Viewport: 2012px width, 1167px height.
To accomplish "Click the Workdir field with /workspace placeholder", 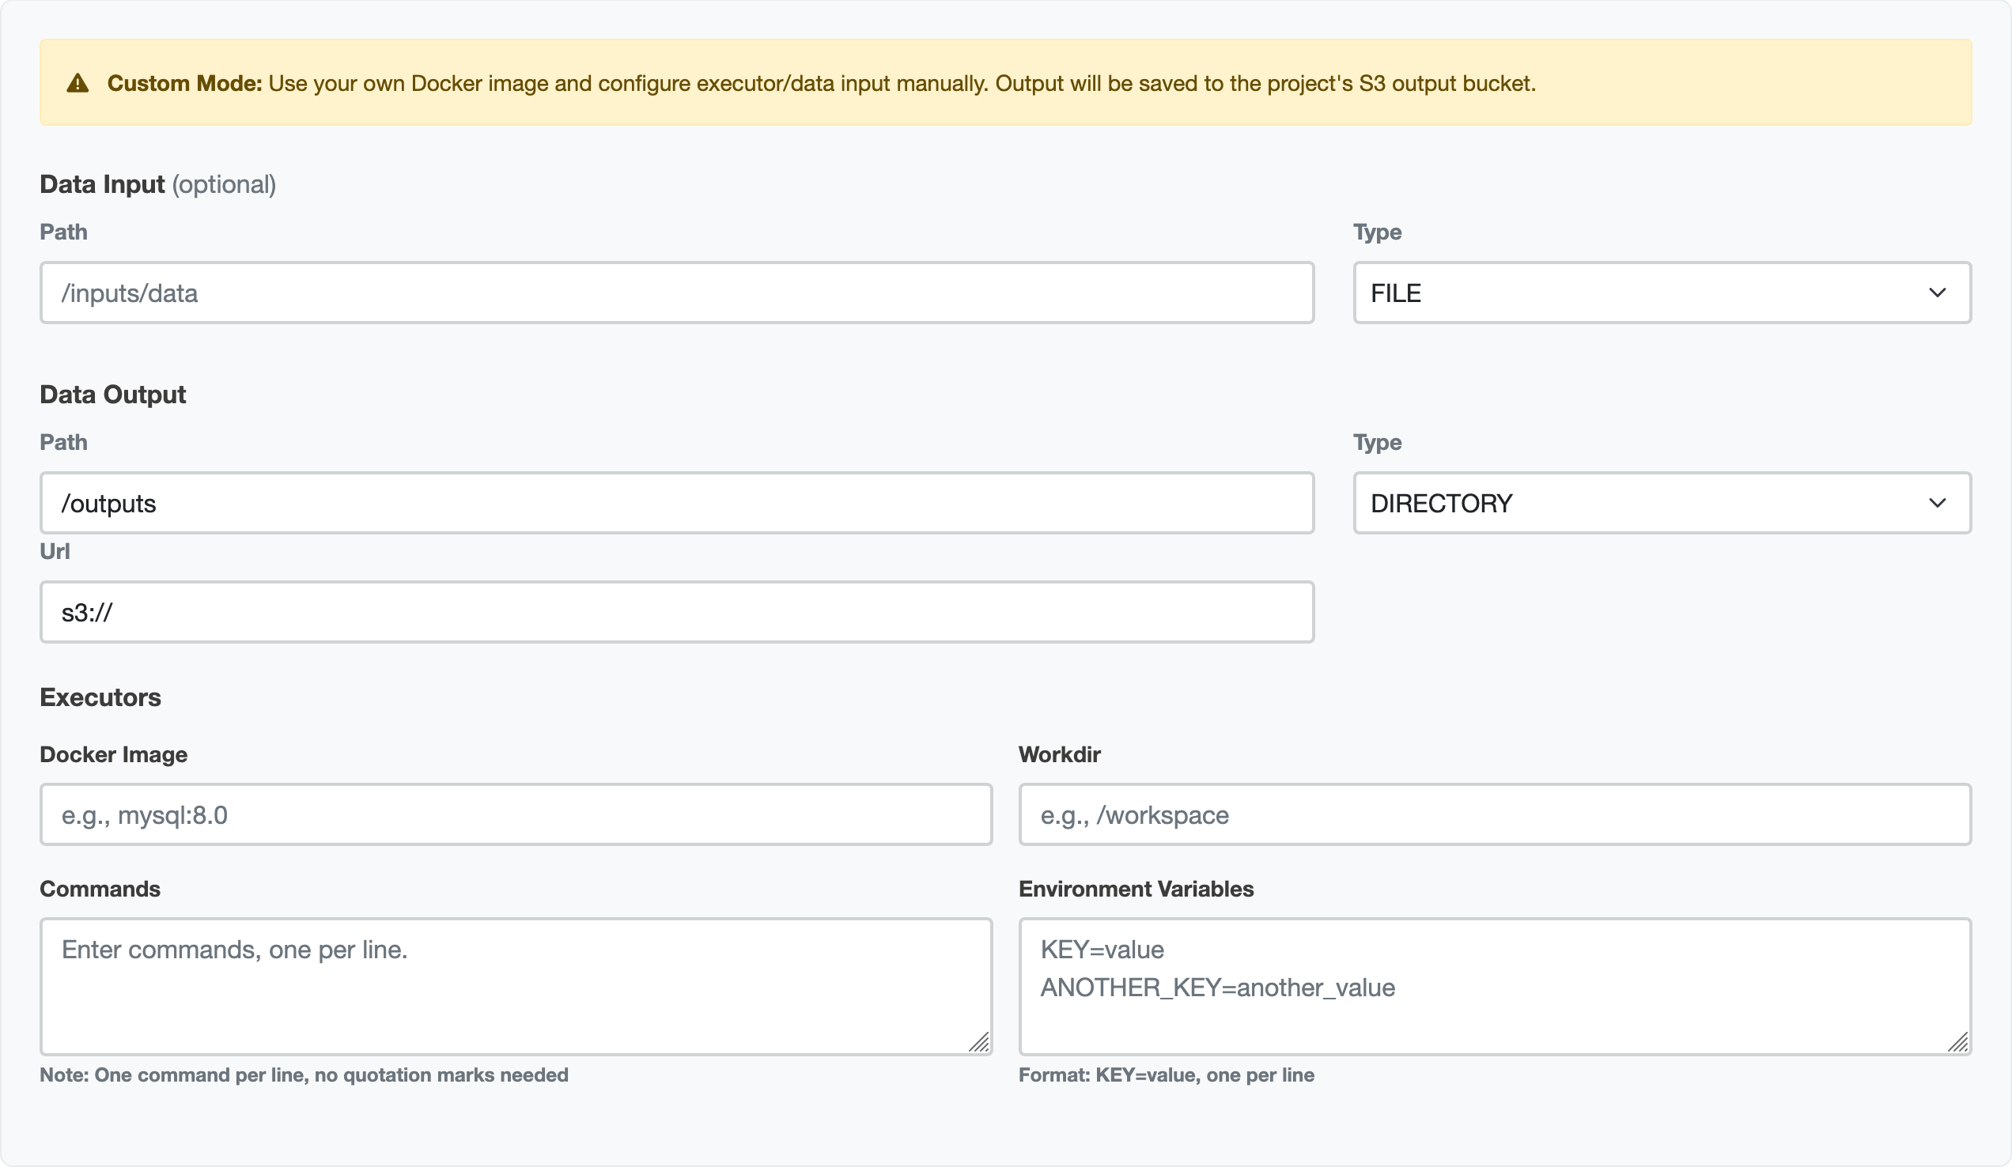I will tap(1496, 814).
